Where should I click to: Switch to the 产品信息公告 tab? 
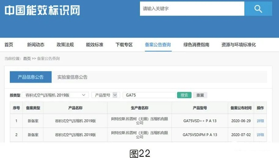31,77
